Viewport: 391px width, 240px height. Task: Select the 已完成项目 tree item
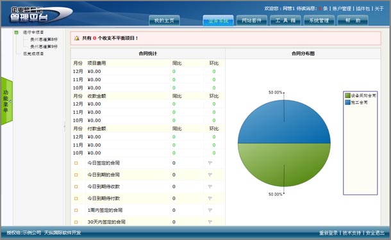coord(33,54)
